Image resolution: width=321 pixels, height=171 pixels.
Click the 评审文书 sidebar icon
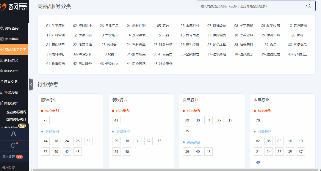2,81
